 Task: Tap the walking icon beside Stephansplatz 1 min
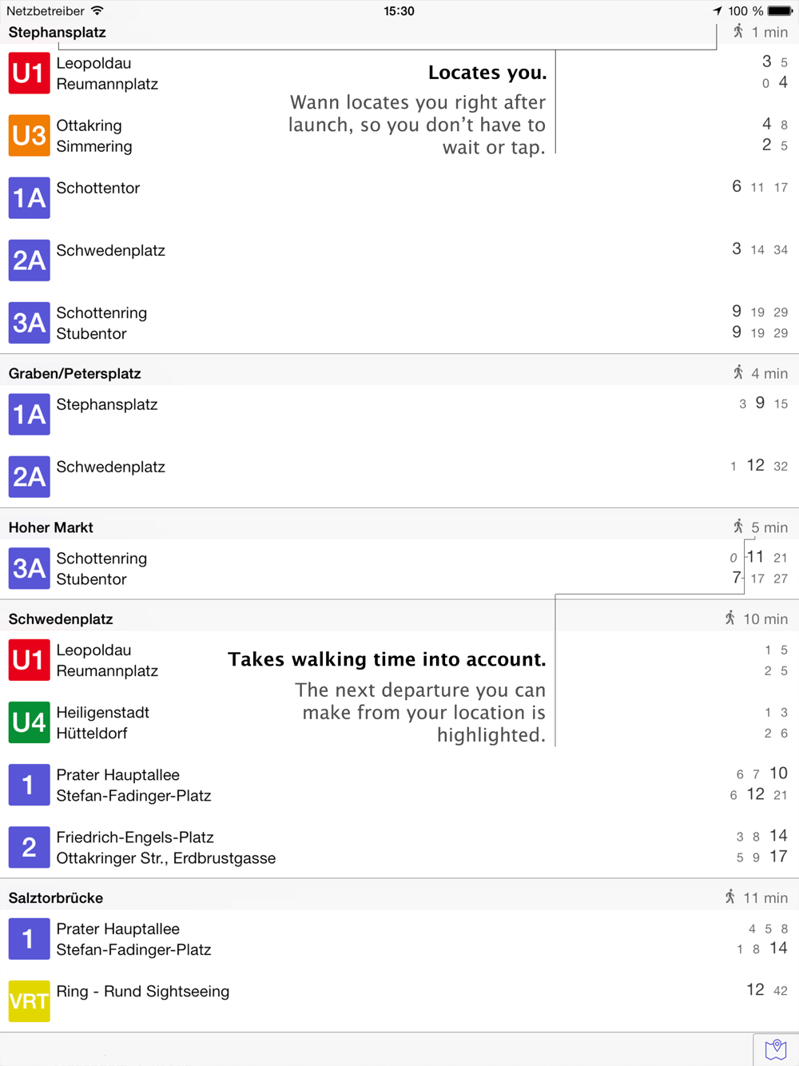click(738, 32)
